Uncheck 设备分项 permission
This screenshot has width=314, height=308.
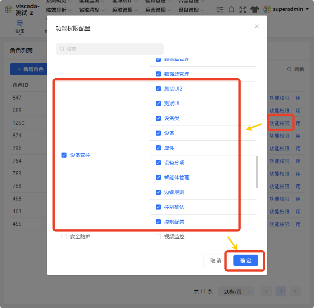tap(158, 163)
